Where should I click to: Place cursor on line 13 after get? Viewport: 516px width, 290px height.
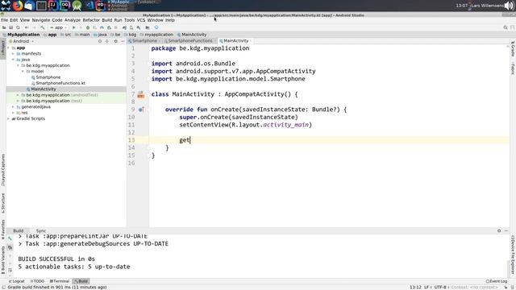(x=190, y=140)
